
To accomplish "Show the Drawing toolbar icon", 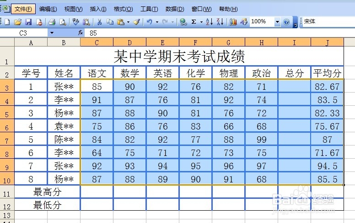I will pyautogui.click(x=244, y=22).
